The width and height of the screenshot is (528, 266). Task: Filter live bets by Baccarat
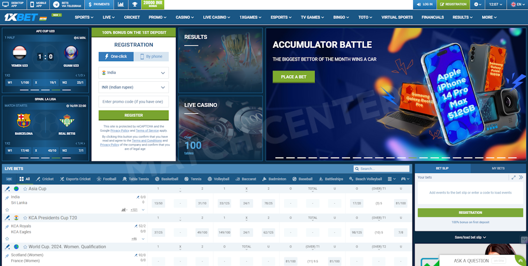tap(245, 179)
